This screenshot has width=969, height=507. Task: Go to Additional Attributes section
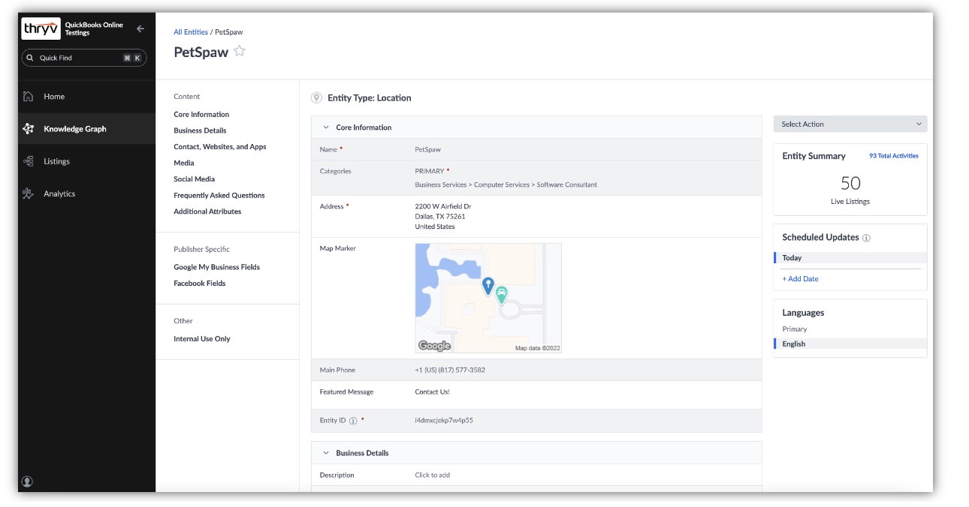coord(207,211)
